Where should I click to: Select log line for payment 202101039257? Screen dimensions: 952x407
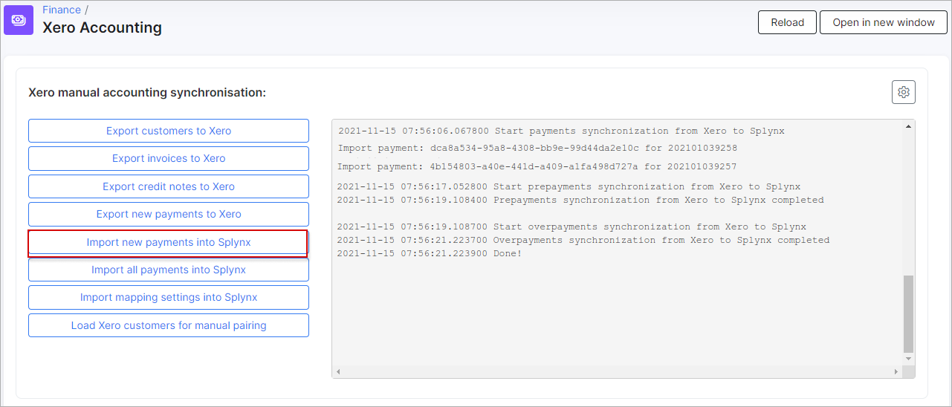point(537,166)
